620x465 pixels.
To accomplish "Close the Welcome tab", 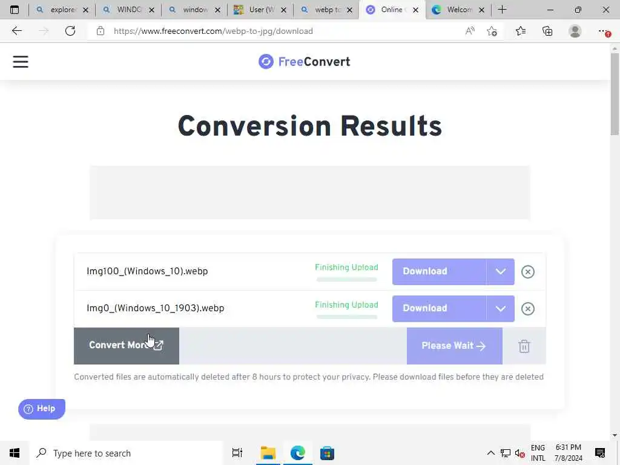I will point(481,10).
